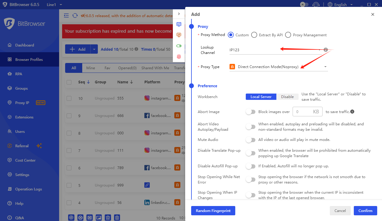This screenshot has width=382, height=221.
Task: Click the BitBrowser shield logo in the sidebar
Action: click(9, 24)
